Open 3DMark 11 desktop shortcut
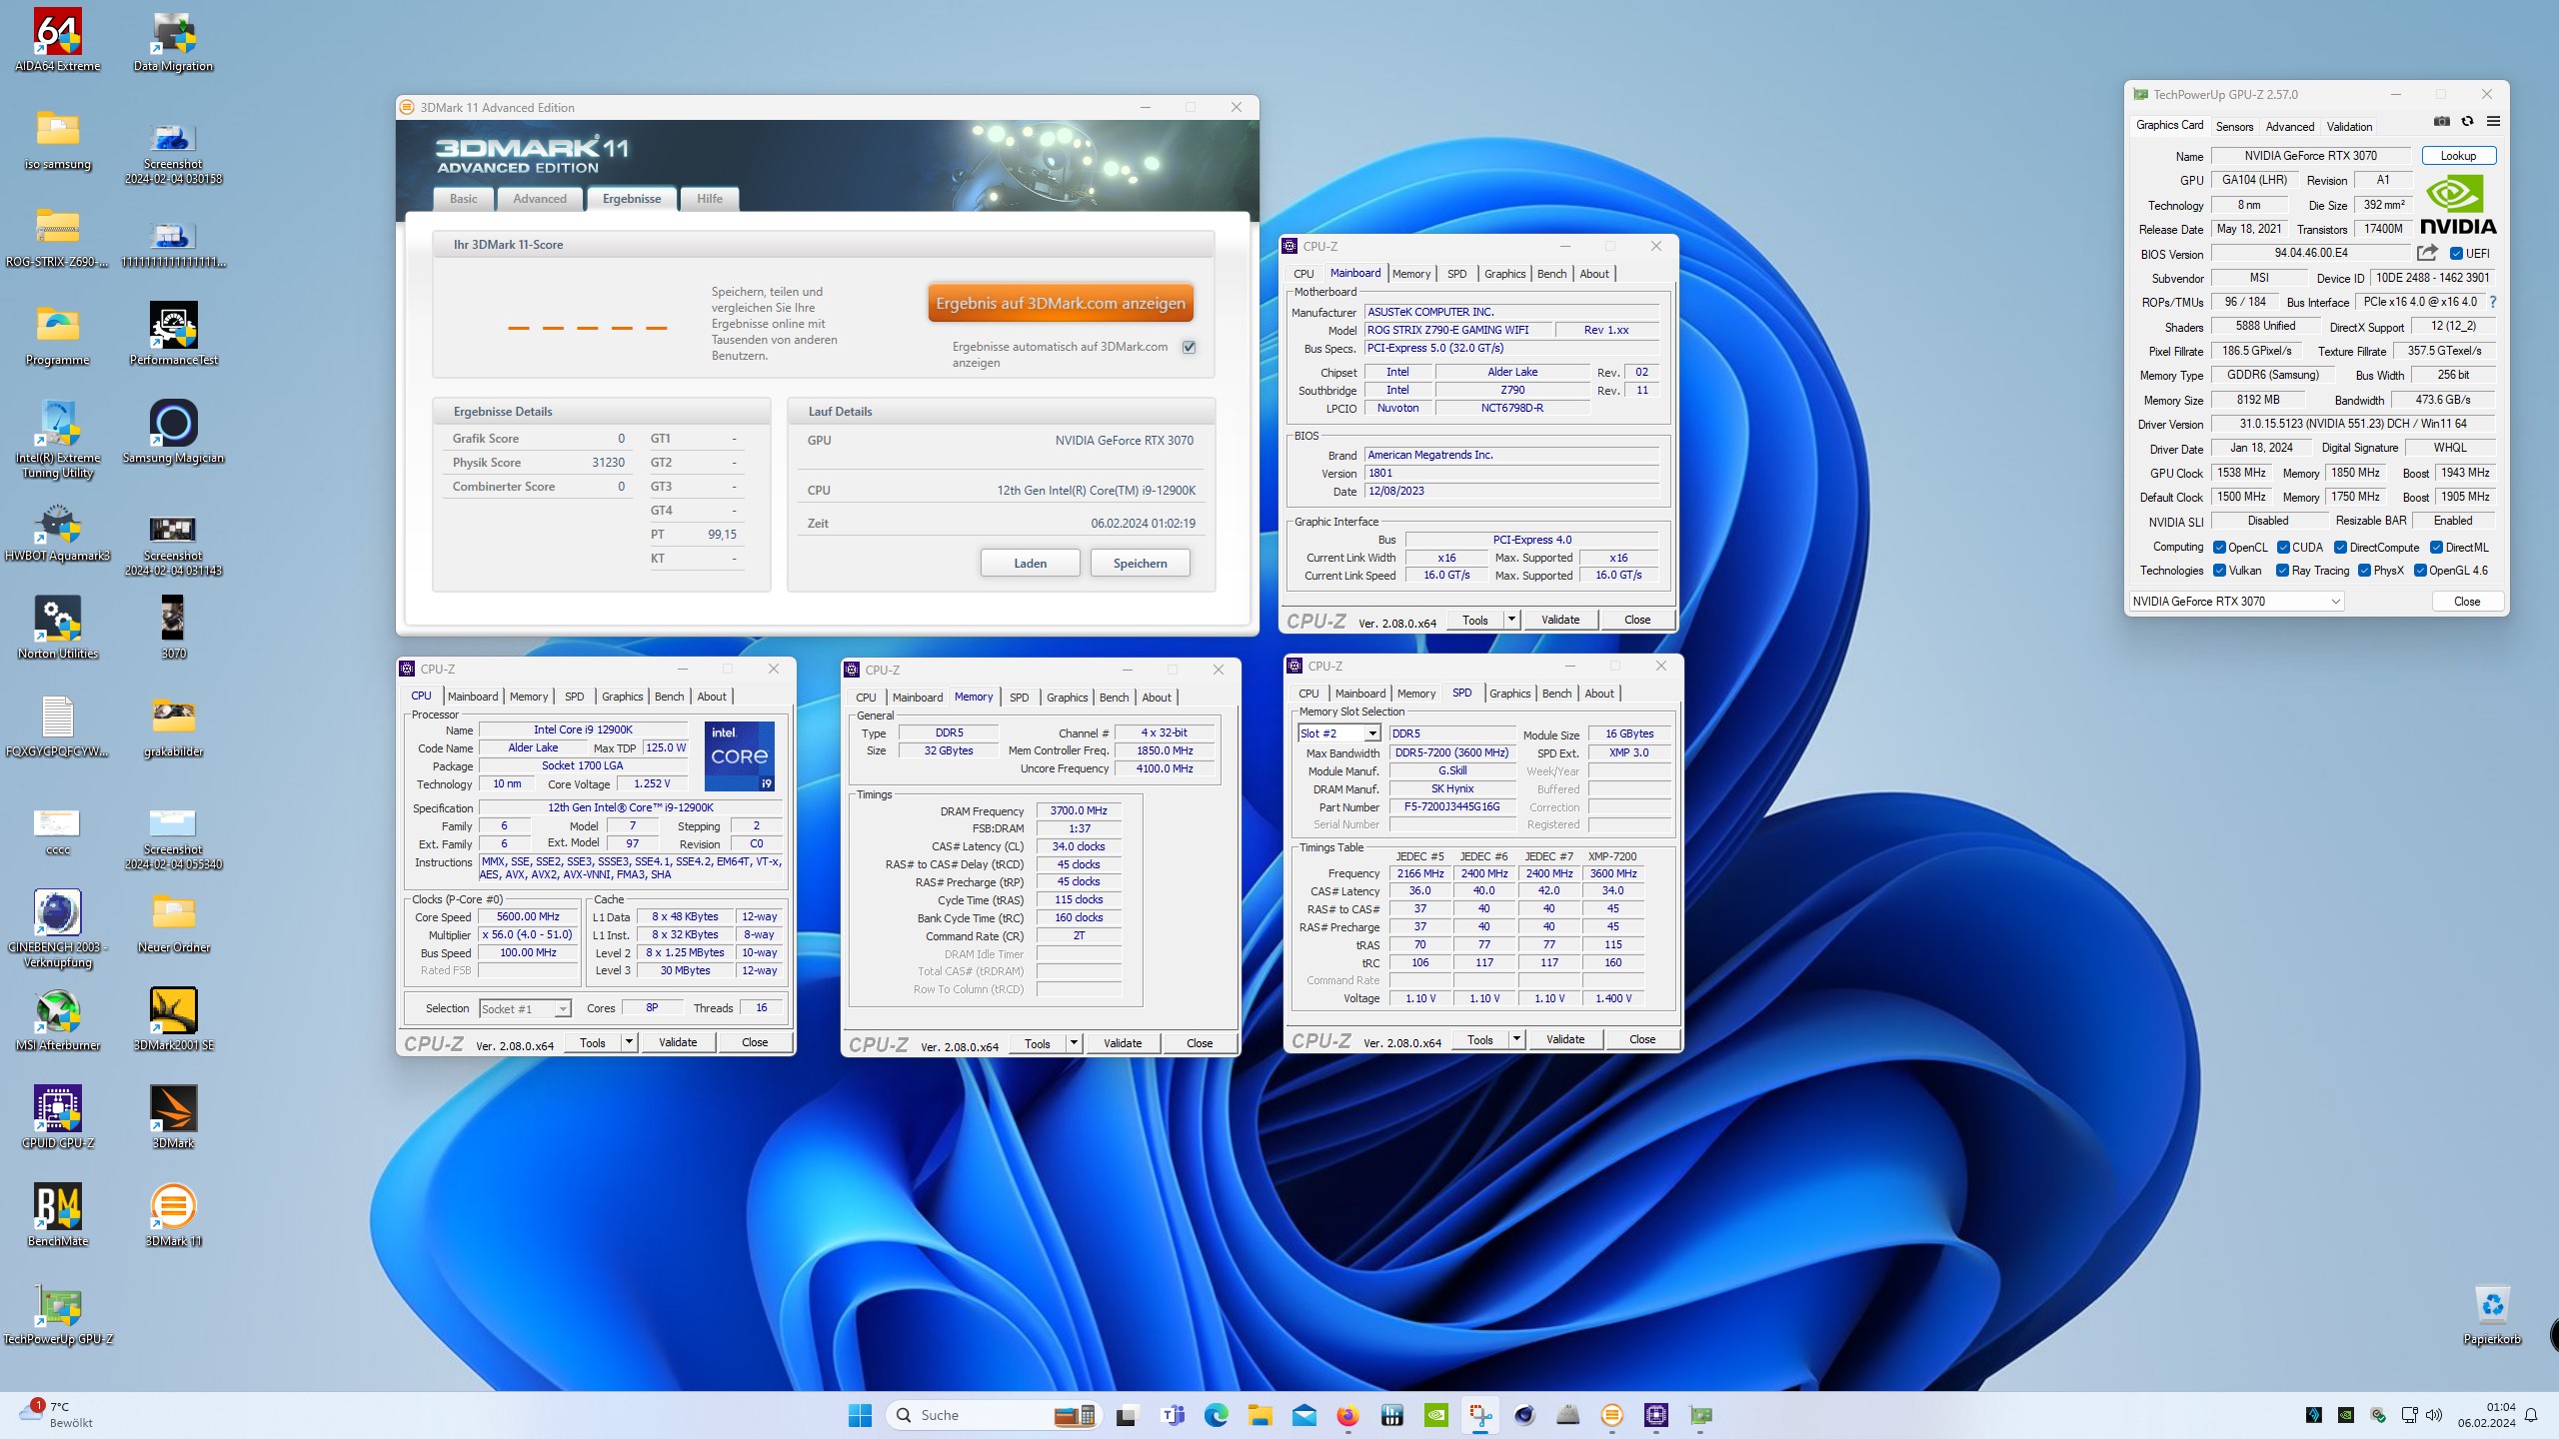This screenshot has width=2559, height=1439. (x=173, y=1215)
